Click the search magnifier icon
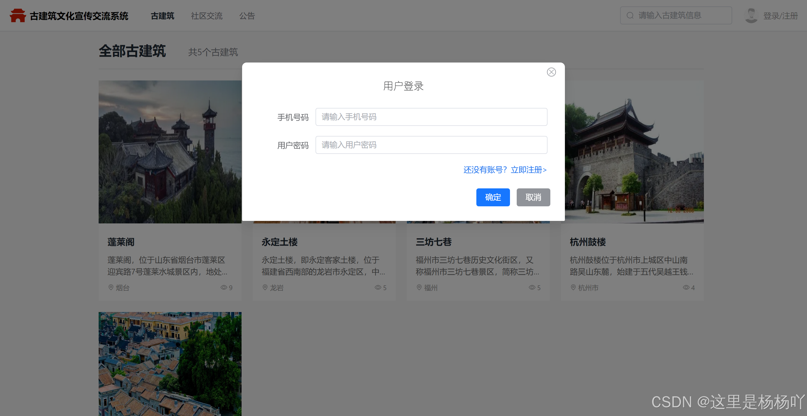807x416 pixels. pyautogui.click(x=630, y=15)
